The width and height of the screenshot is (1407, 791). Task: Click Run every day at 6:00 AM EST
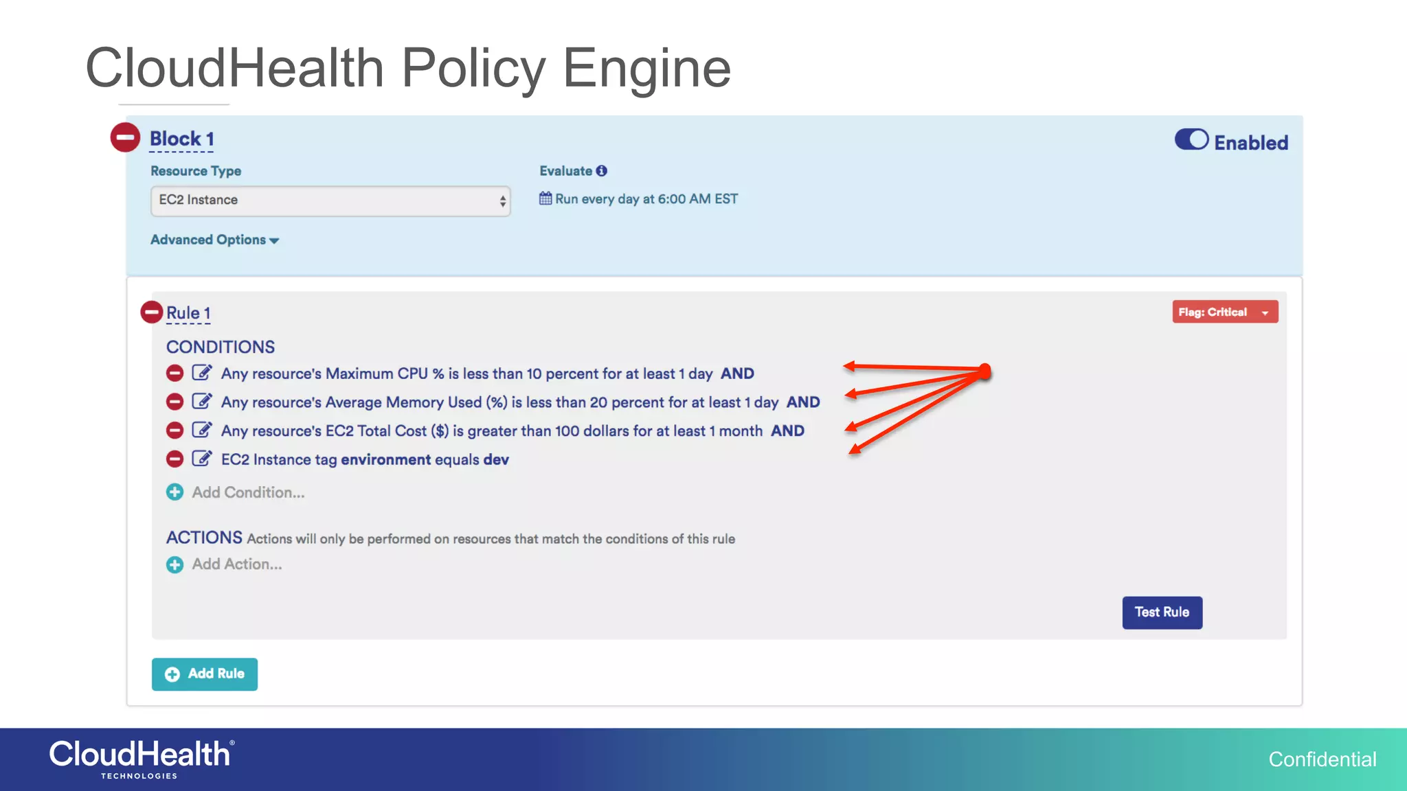[646, 199]
